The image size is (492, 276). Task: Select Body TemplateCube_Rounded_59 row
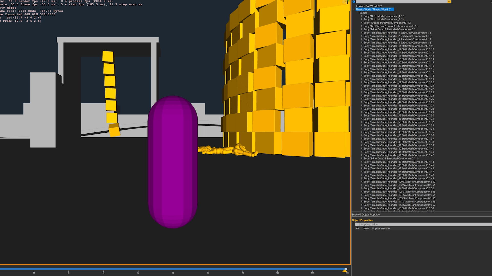[x=399, y=155]
